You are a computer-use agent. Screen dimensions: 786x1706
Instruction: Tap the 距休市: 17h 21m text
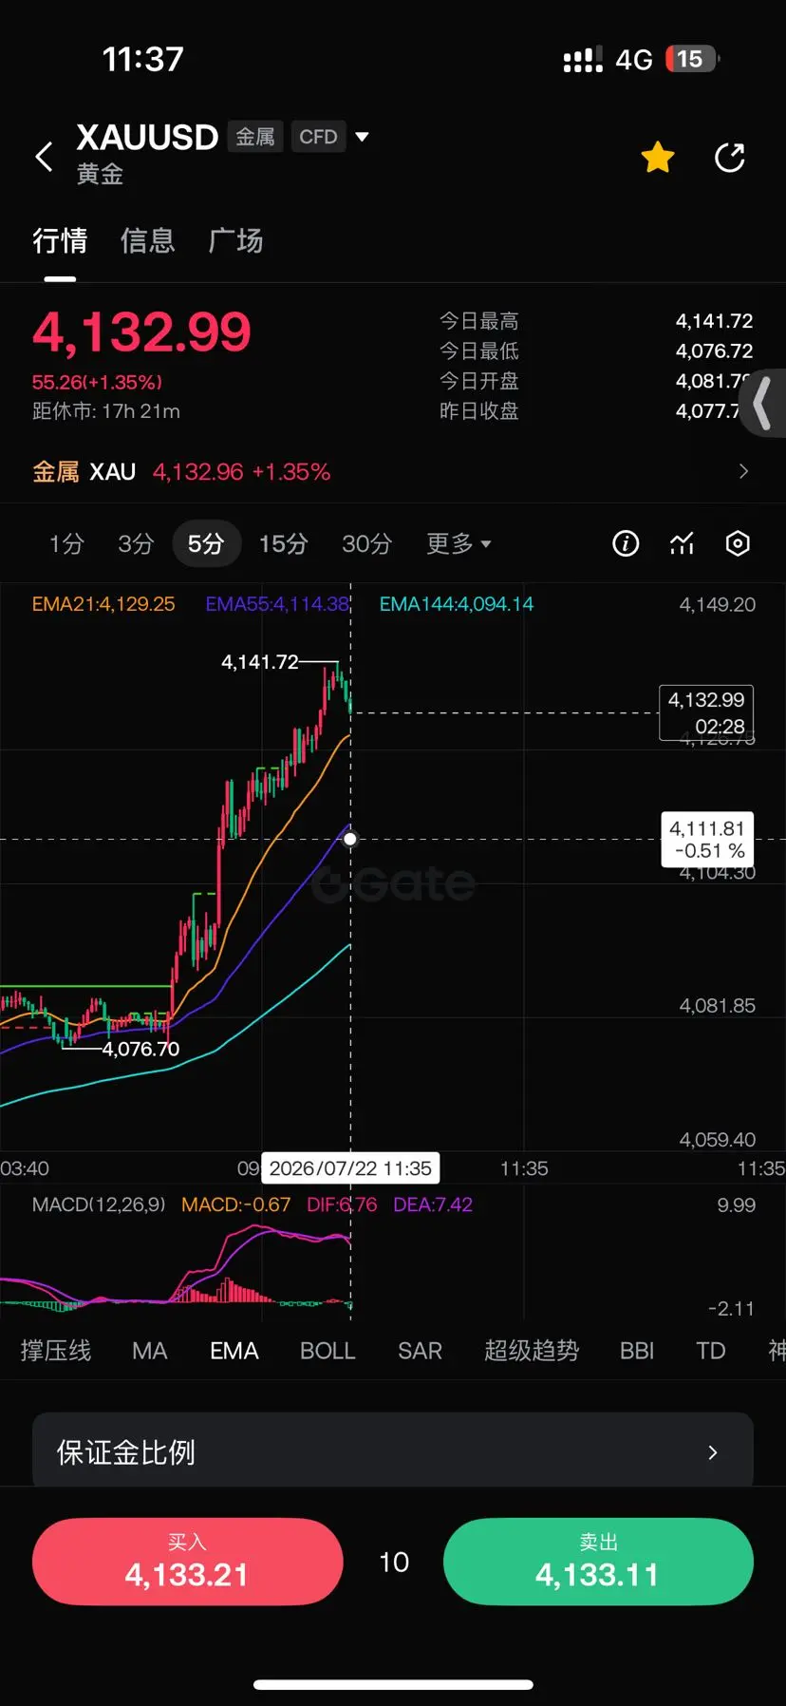tap(106, 411)
